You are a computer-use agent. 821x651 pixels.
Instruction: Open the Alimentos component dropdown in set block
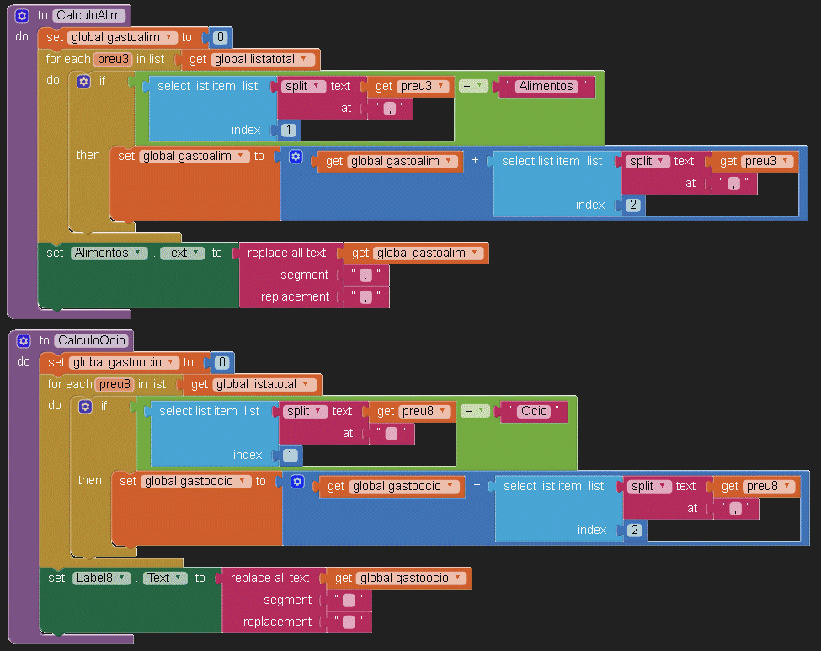[x=109, y=253]
